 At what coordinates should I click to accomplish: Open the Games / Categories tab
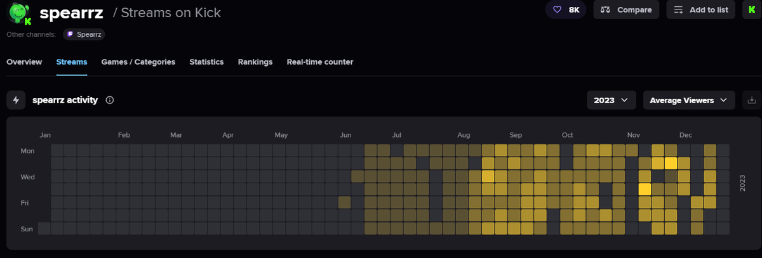click(138, 62)
